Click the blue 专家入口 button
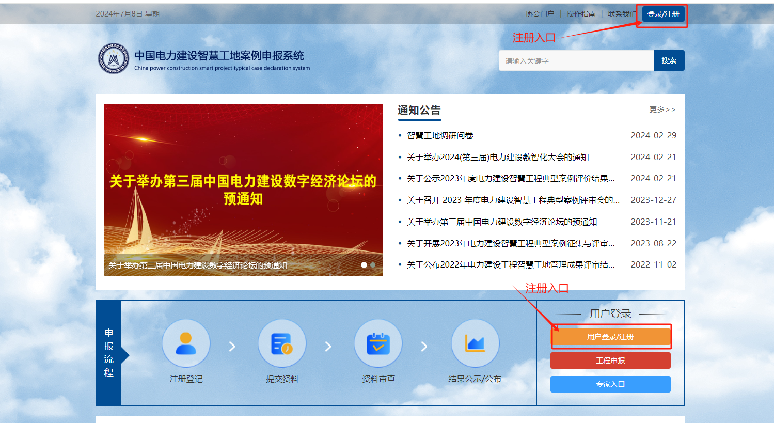774x423 pixels. point(610,384)
